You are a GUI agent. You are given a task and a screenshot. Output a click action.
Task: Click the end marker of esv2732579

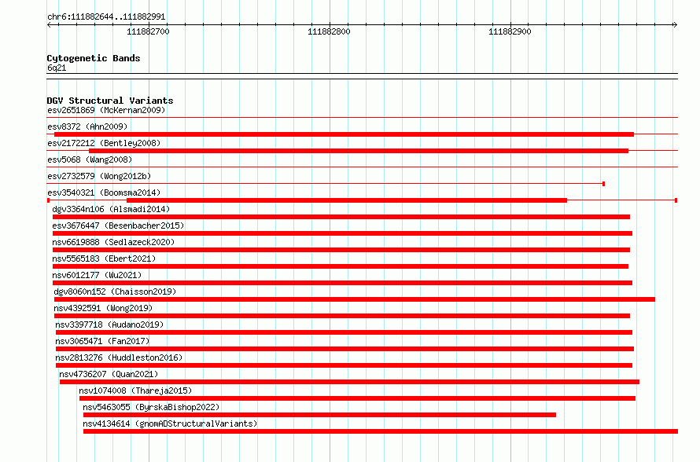point(603,184)
